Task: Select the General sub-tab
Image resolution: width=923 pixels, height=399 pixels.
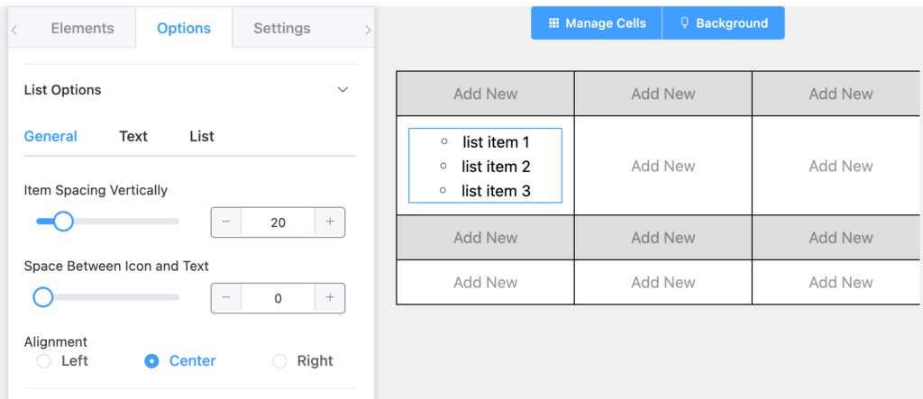Action: pyautogui.click(x=50, y=137)
